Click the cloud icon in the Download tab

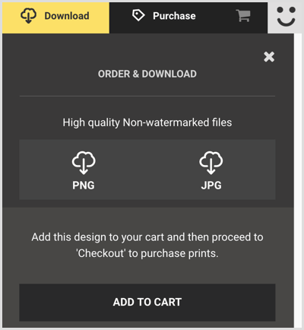[x=28, y=16]
